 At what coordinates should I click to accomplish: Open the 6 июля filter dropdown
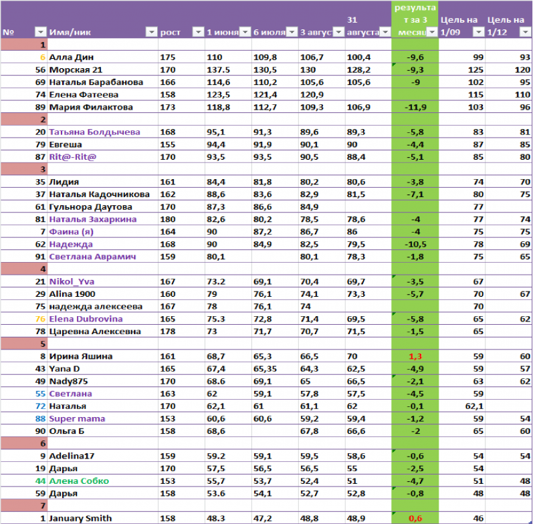pyautogui.click(x=291, y=32)
